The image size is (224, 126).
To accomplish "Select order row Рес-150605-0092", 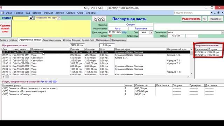I will pyautogui.click(x=96, y=66).
